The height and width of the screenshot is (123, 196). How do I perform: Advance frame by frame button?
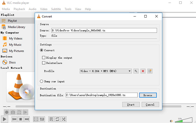tap(25, 112)
